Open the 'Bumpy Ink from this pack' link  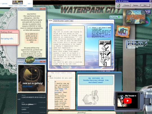(x=61, y=91)
